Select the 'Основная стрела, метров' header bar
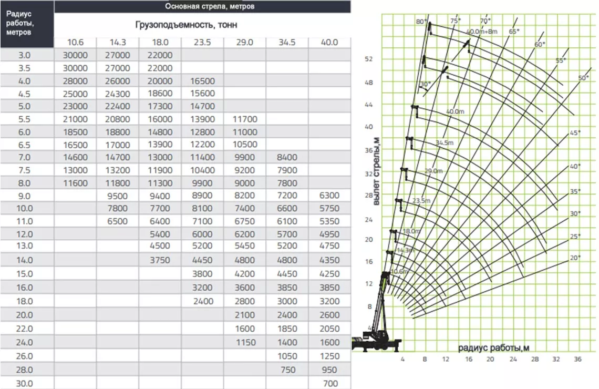Viewport: 599px width, 389px height. coord(202,6)
